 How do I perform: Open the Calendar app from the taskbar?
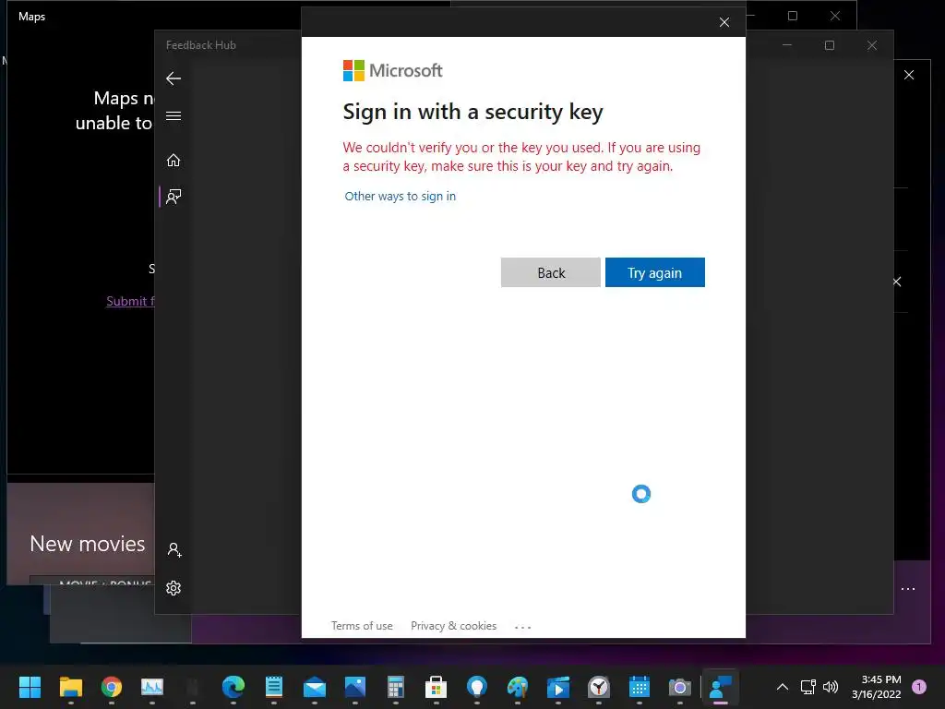pos(639,687)
